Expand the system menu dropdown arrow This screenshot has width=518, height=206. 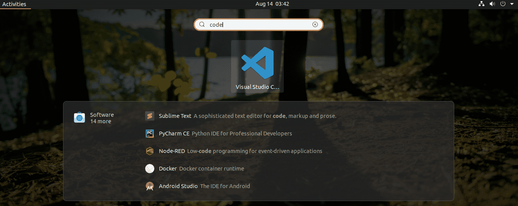512,4
